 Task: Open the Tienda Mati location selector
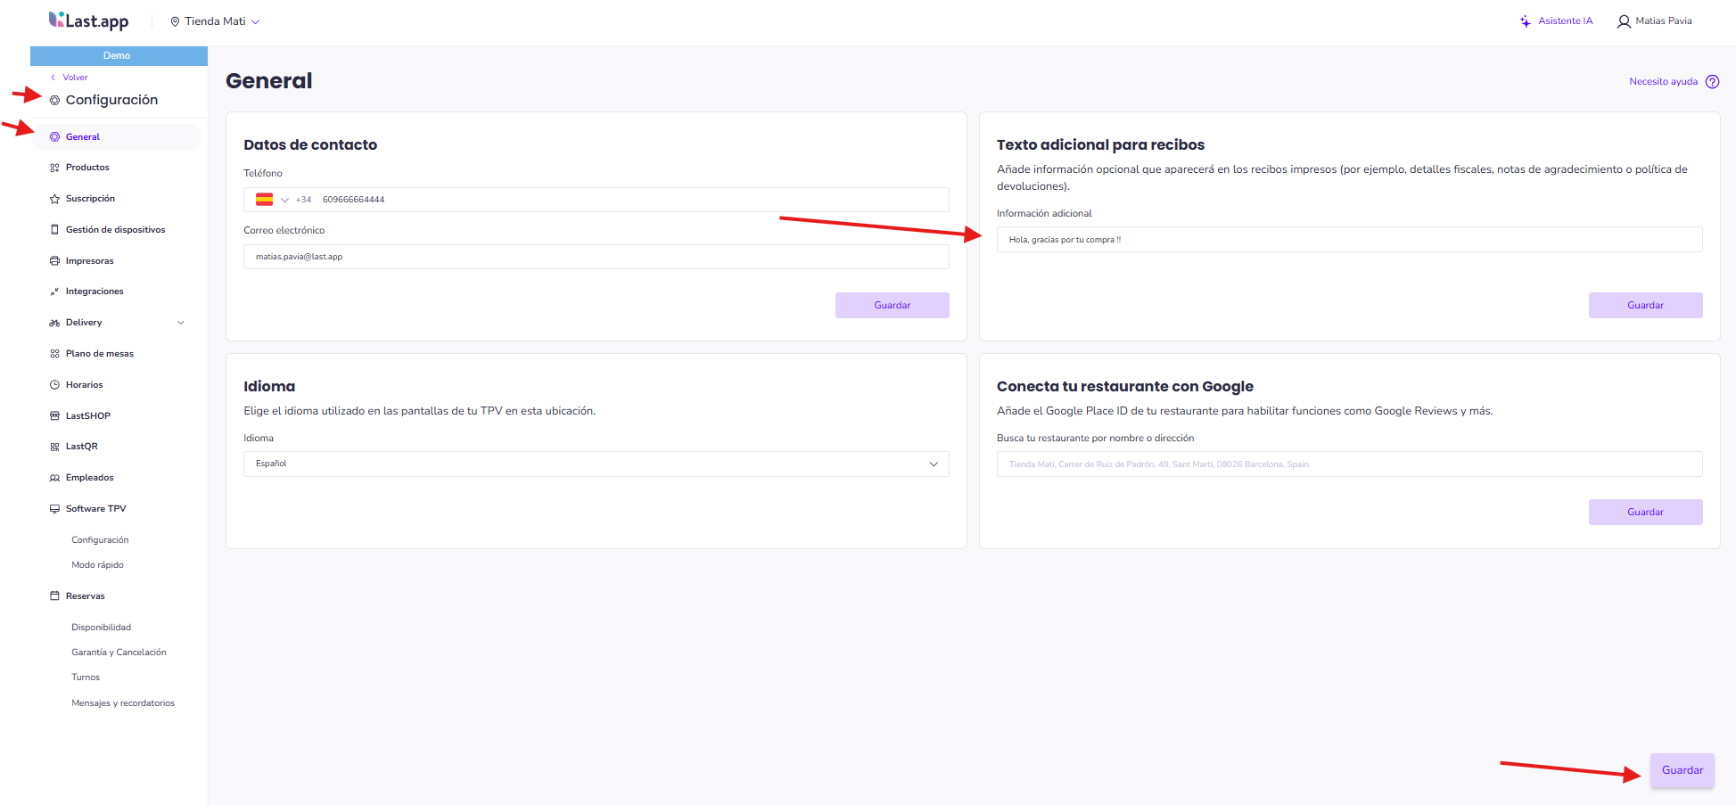pos(215,21)
